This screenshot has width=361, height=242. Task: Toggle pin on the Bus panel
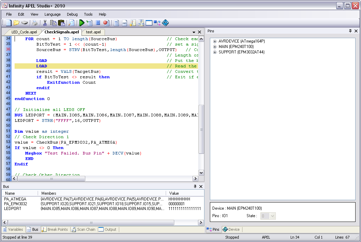point(195,187)
